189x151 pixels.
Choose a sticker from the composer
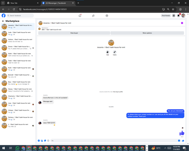click(x=45, y=140)
